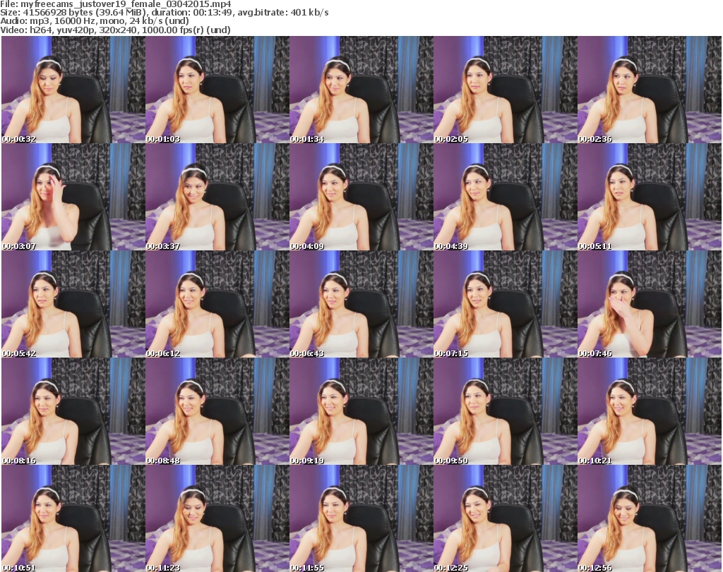Select the thumbnail stamped 00:01:03
723x572 pixels.
coord(217,90)
